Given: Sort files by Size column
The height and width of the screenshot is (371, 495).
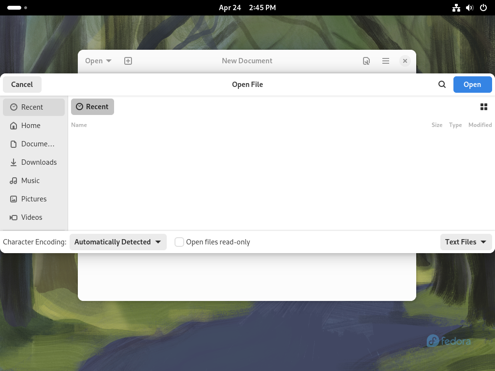Looking at the screenshot, I should tap(437, 125).
